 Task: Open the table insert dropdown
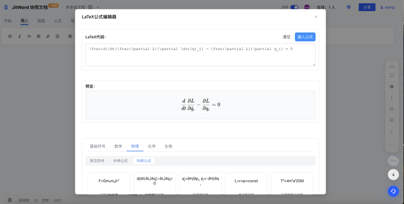pos(71,37)
